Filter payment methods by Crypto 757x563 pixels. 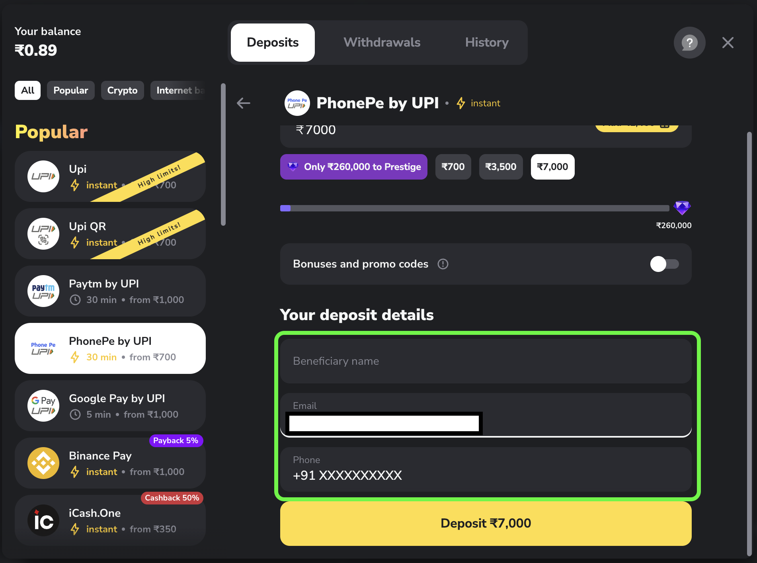122,90
